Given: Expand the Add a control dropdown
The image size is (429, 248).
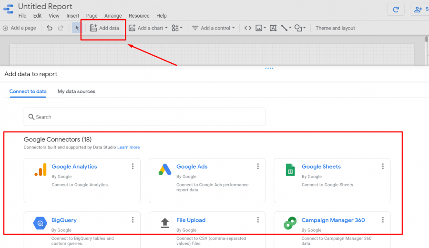Looking at the screenshot, I should tap(214, 28).
